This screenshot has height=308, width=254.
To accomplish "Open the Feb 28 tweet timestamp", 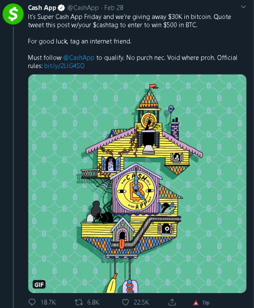I will coord(114,8).
